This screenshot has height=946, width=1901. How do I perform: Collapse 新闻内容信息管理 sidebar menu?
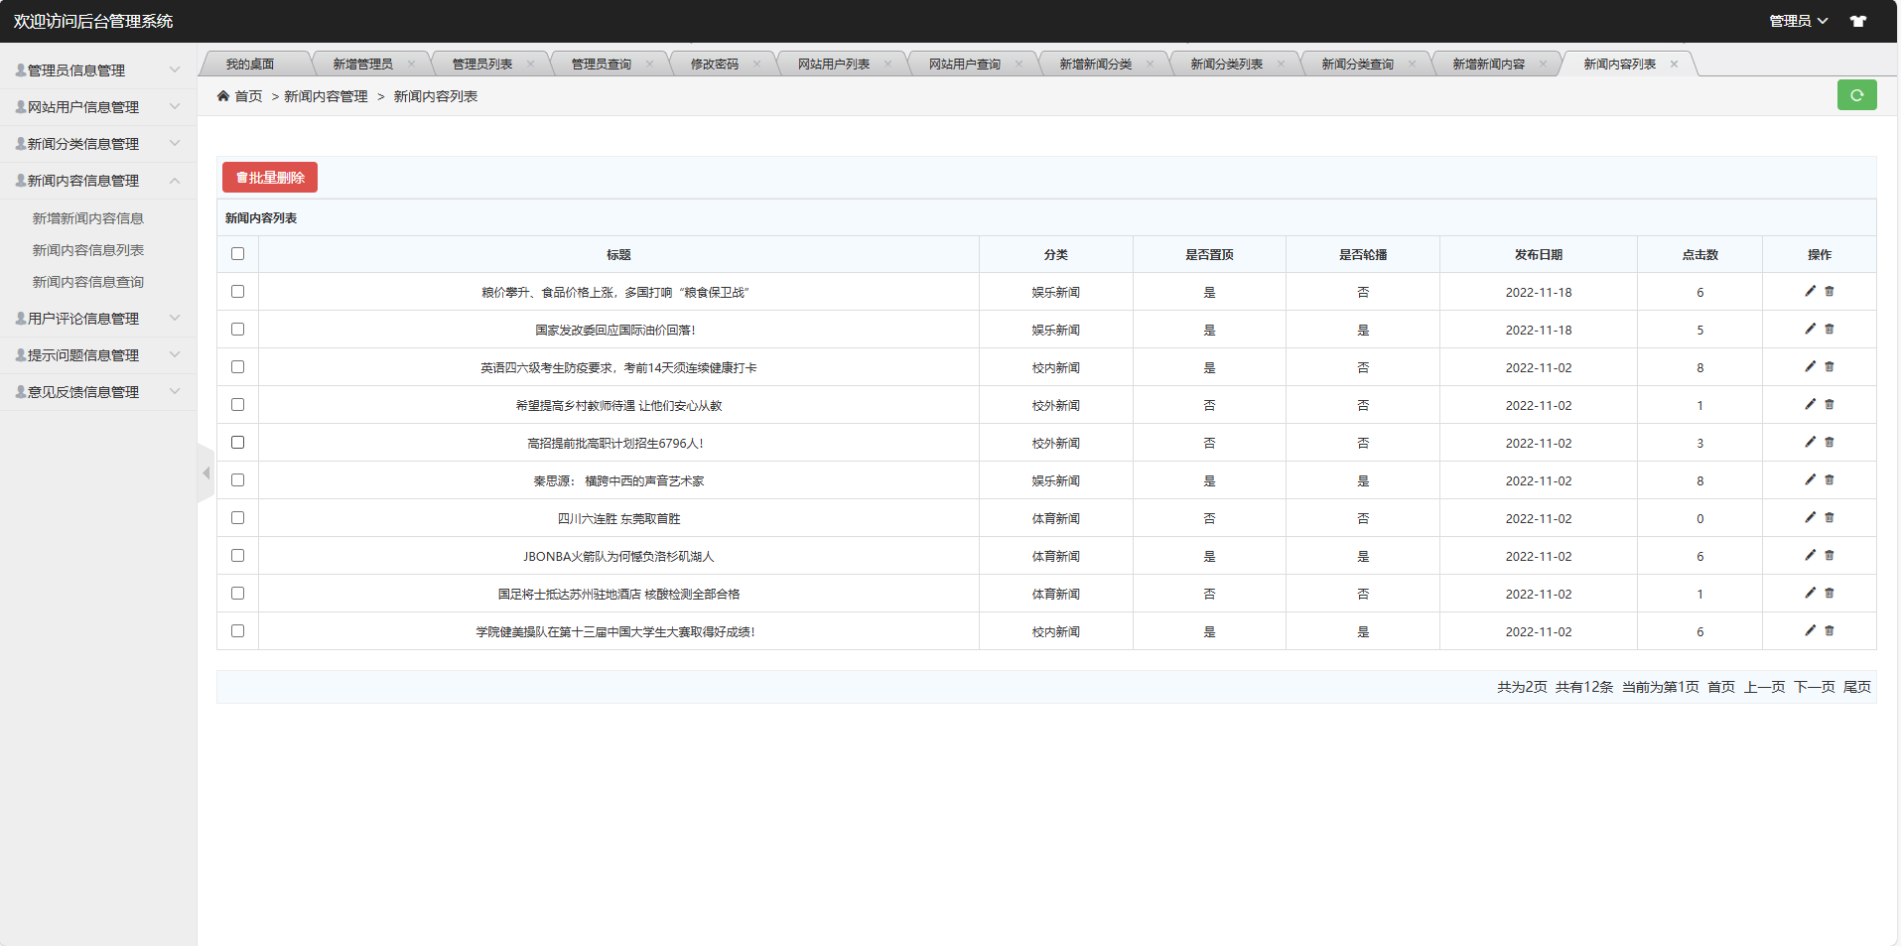(x=98, y=181)
